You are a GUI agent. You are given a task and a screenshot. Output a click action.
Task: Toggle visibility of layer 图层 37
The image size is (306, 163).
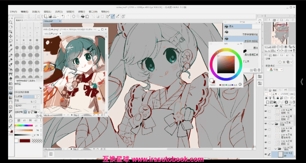(266, 117)
